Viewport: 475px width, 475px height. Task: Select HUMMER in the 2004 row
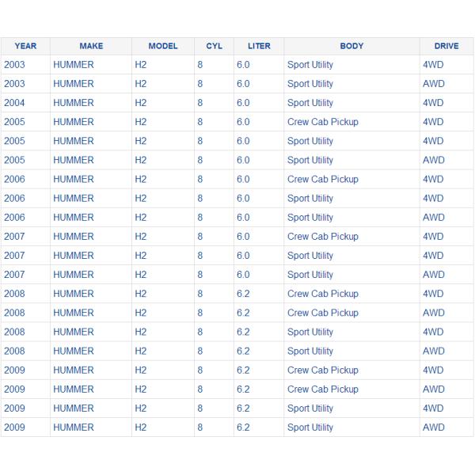[73, 103]
